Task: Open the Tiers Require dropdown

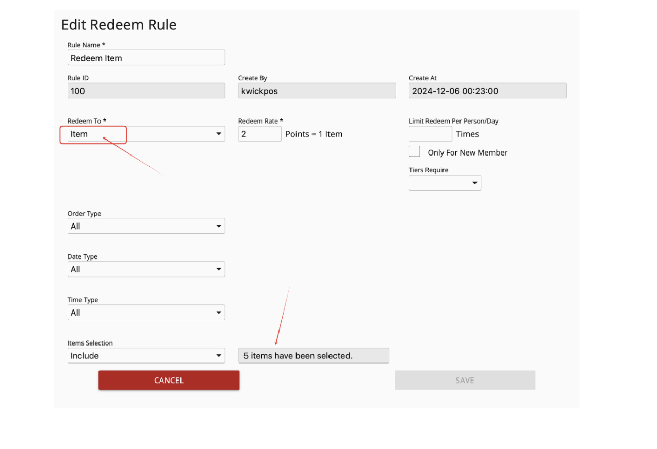Action: tap(445, 183)
